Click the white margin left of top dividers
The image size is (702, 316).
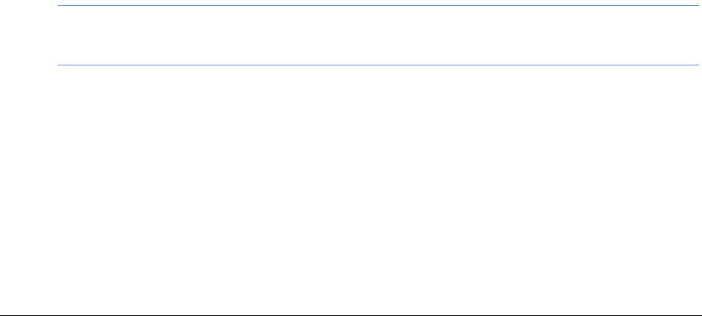(x=30, y=35)
